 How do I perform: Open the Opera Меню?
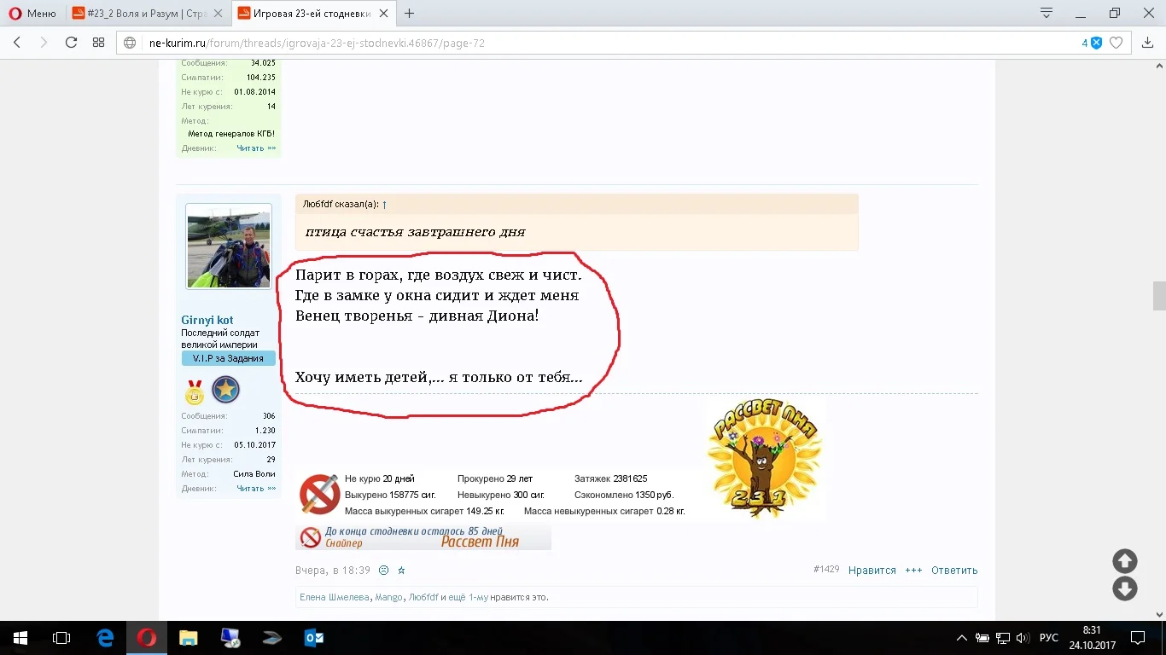[x=26, y=14]
